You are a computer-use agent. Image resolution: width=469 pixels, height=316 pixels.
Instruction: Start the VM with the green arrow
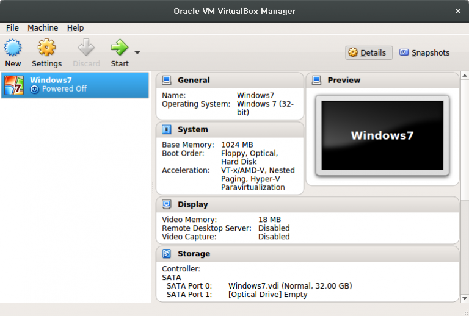click(x=119, y=48)
